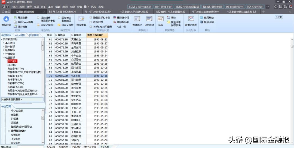Select 市盈率PE(TTM) indicator
This screenshot has width=294, height=148.
coord(16,68)
